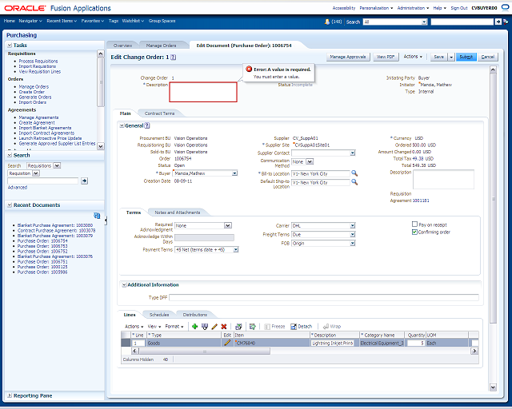Image resolution: width=512 pixels, height=409 pixels.
Task: Collapse Additional Information section
Action: (124, 284)
